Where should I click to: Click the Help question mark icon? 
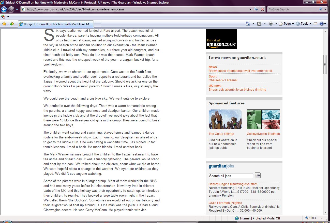[x=322, y=24]
